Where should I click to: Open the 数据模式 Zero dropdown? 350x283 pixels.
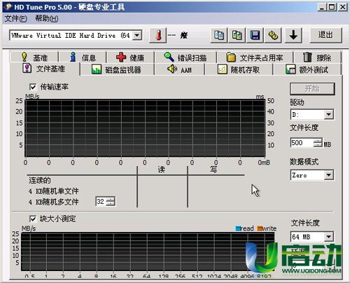(x=328, y=175)
